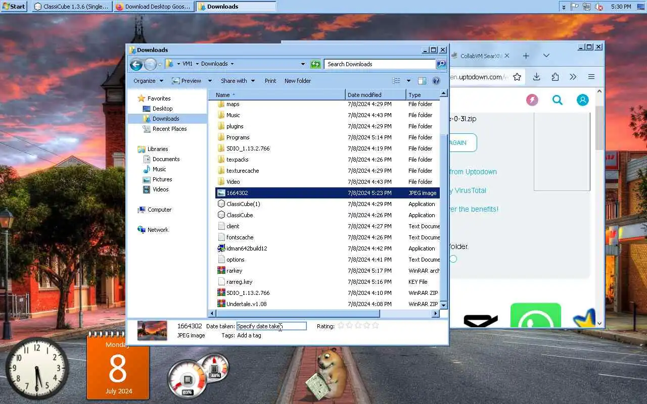This screenshot has height=404, width=647.
Task: Sort by Date modified column header
Action: (376, 95)
